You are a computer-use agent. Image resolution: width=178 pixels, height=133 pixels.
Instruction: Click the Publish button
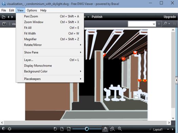[x=97, y=17]
